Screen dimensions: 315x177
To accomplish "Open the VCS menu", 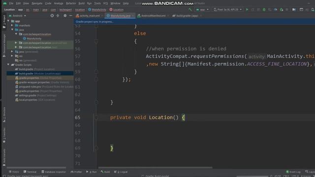I will coord(105,3).
